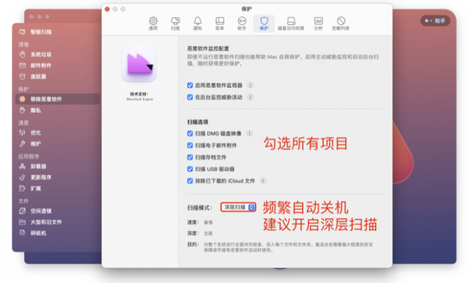Show info for 排除已下载的 iCloud 文件
Image resolution: width=470 pixels, height=283 pixels.
263,181
